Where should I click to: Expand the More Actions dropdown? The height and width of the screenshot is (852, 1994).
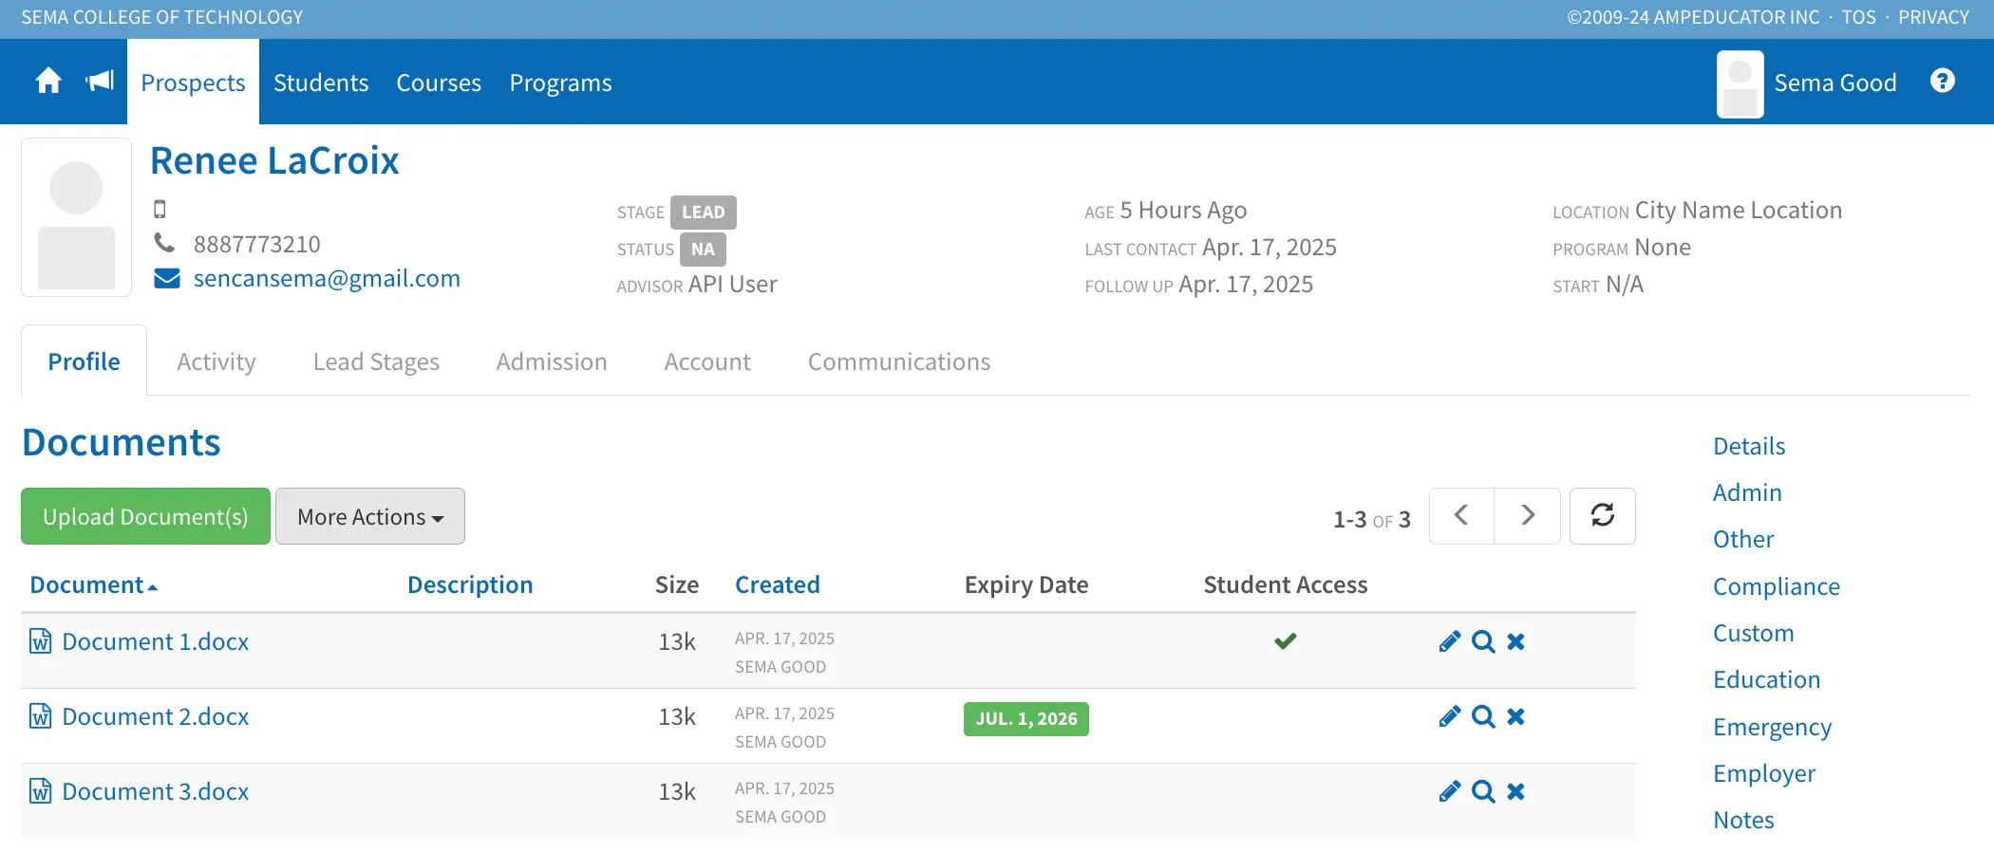370,516
